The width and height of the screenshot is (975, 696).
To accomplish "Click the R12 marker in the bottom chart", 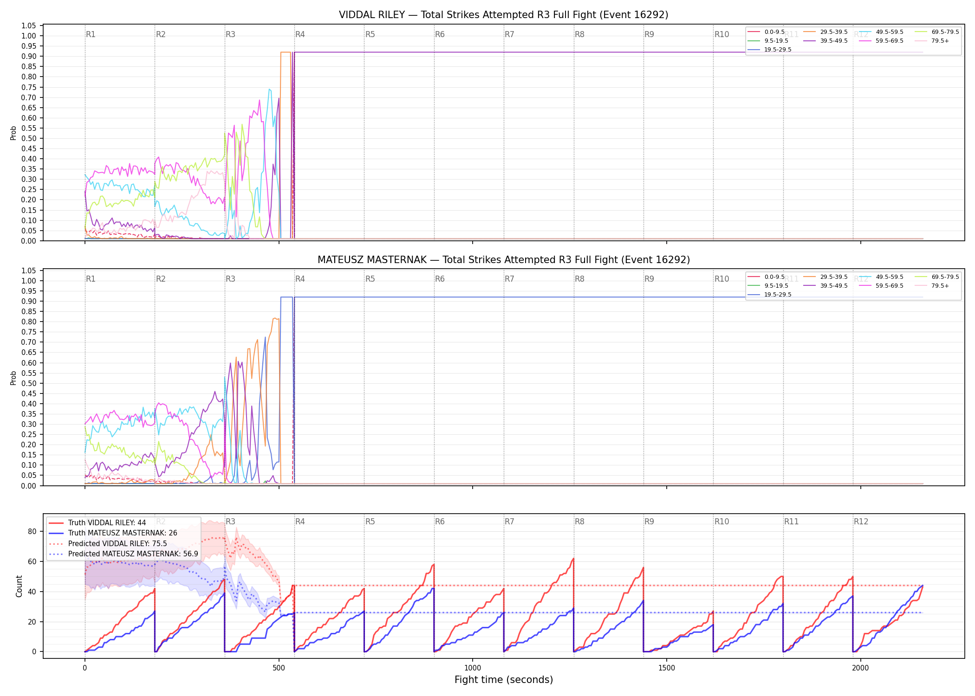I will pos(861,522).
